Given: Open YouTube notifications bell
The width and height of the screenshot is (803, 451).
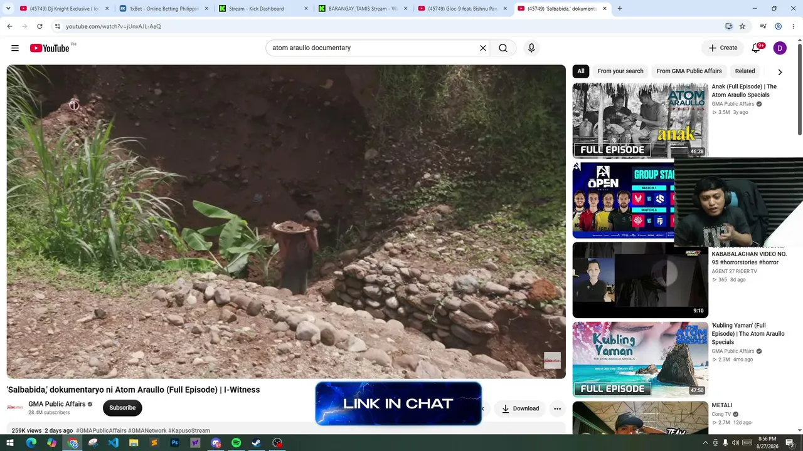Looking at the screenshot, I should 757,48.
